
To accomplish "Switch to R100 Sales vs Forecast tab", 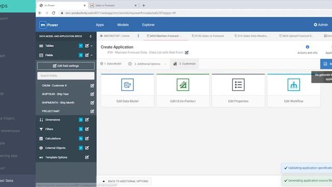I will point(208,36).
